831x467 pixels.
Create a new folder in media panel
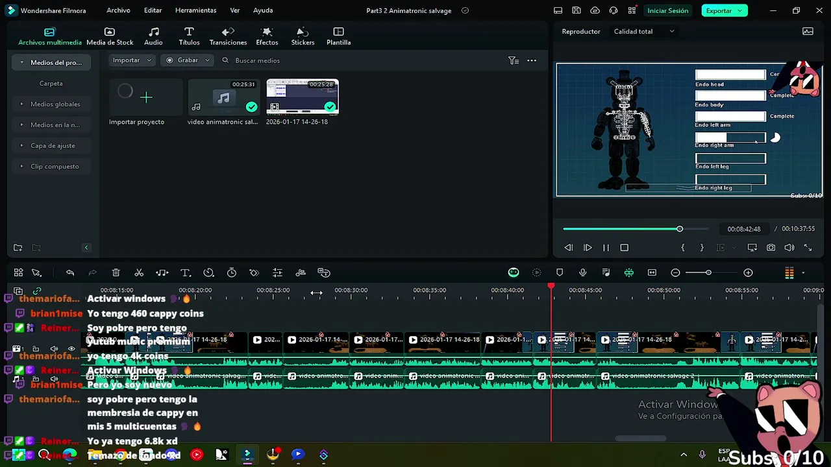[x=18, y=248]
